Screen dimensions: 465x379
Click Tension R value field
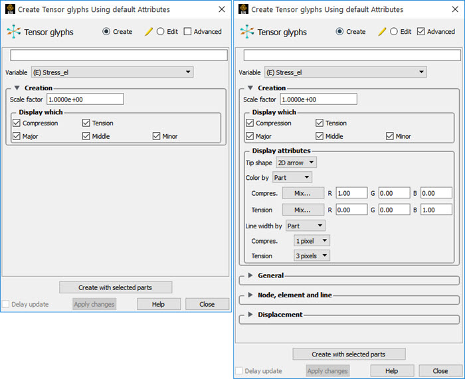[x=351, y=210]
